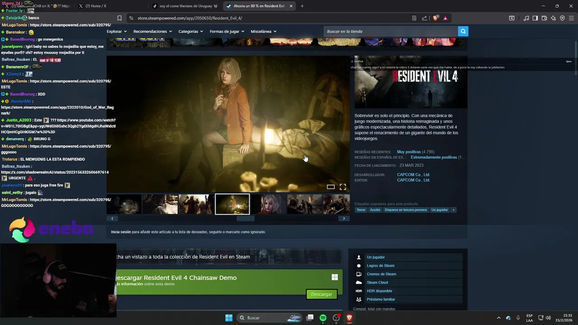Expand the Categorías store menu
Screen dimensions: 578x325
[191, 31]
